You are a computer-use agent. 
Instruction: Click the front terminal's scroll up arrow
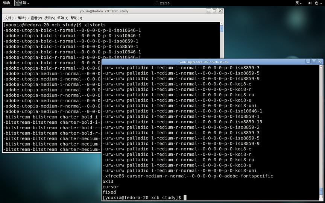point(321,67)
